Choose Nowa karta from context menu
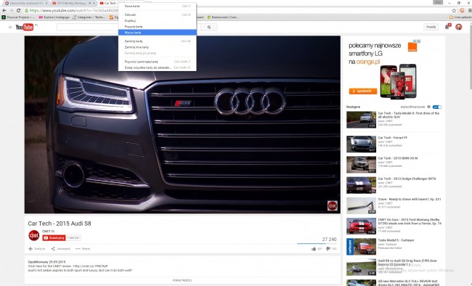472x286 pixels. [x=158, y=6]
